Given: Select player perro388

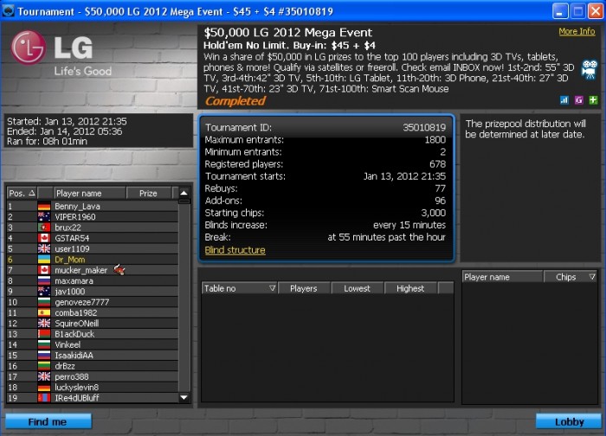Looking at the screenshot, I should [x=93, y=376].
